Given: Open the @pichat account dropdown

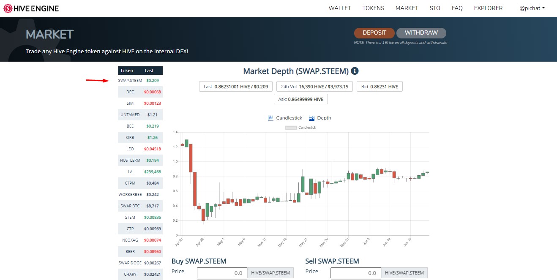Looking at the screenshot, I should pos(532,8).
